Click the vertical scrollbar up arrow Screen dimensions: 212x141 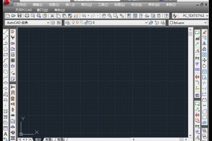coord(190,30)
